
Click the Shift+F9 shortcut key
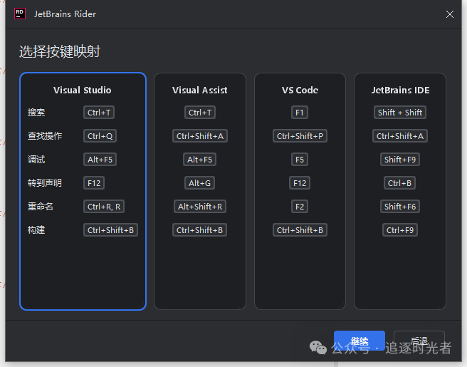pyautogui.click(x=400, y=160)
